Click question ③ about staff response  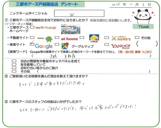(43, 102)
